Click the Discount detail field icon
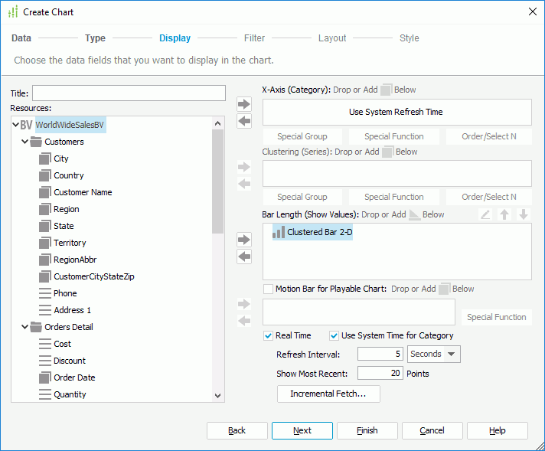Image resolution: width=545 pixels, height=451 pixels. [45, 361]
